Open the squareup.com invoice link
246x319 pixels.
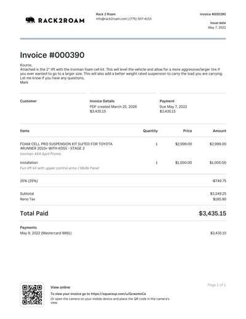click(x=118, y=294)
